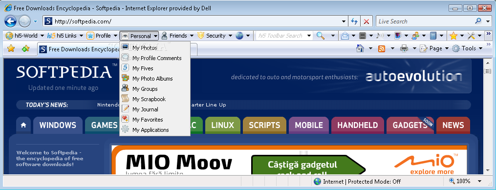Image resolution: width=496 pixels, height=190 pixels.
Task: Expand hi5 toolbar overflow chevron
Action: tap(488, 34)
